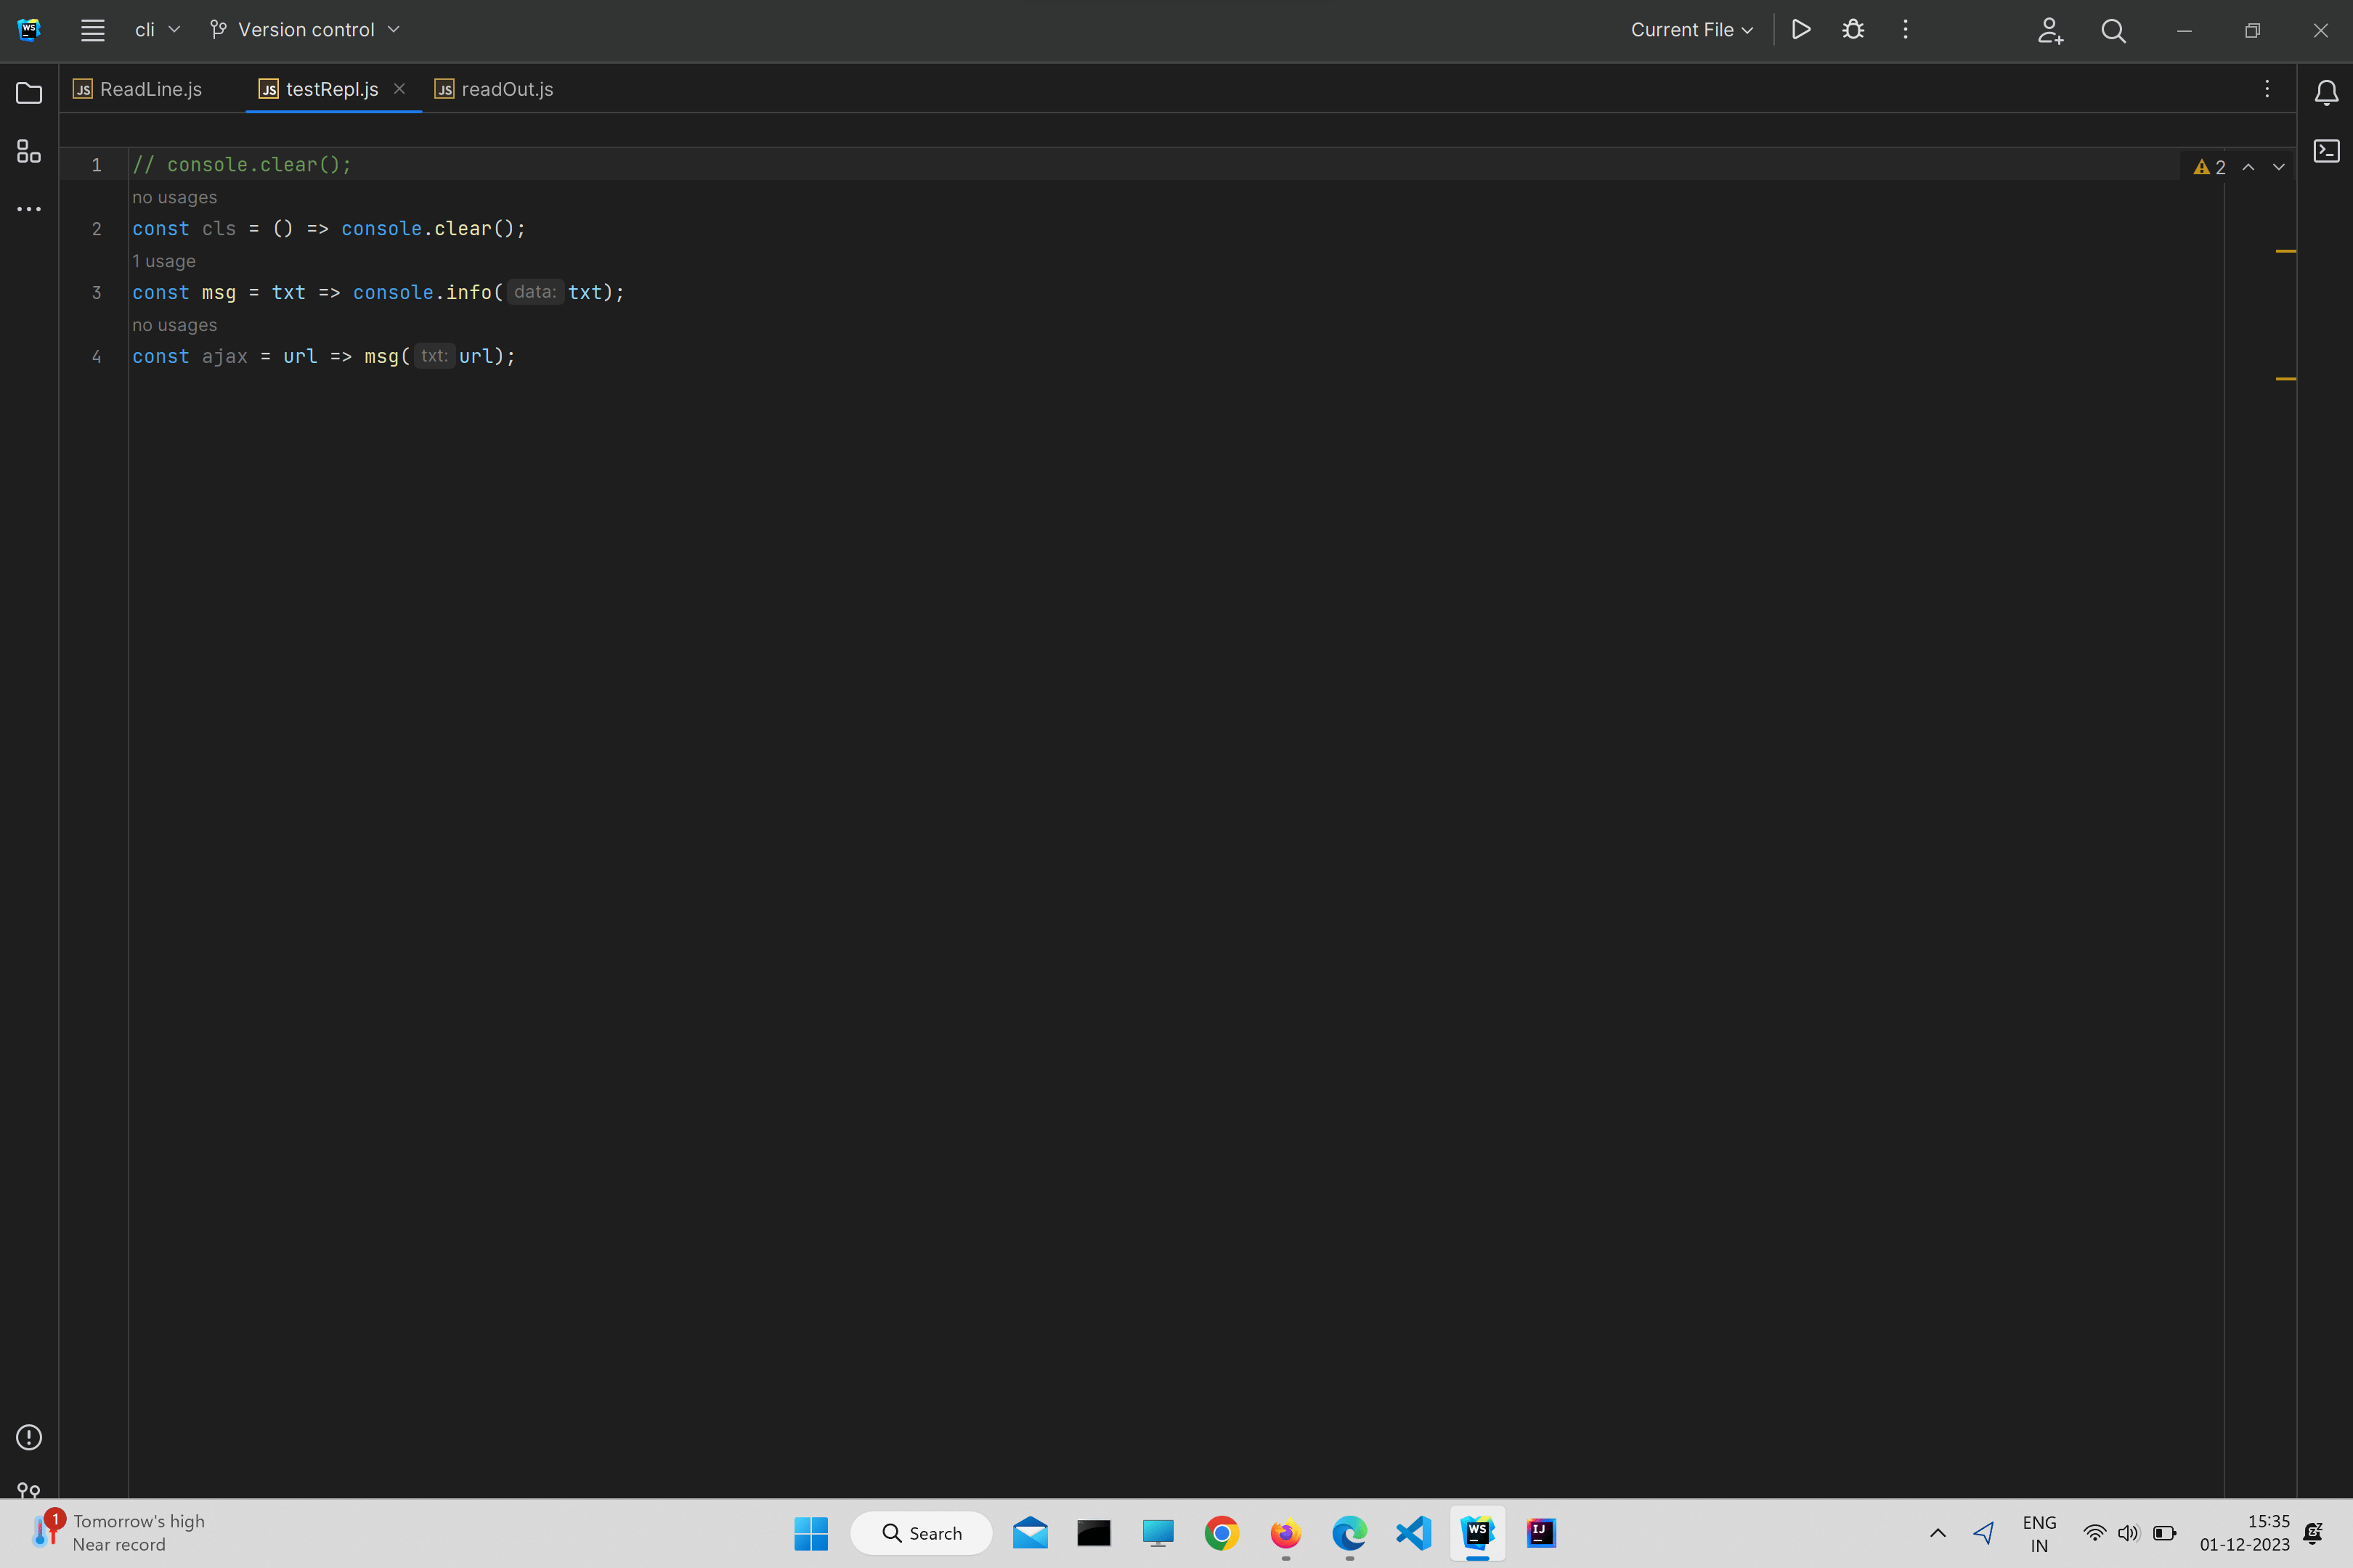Viewport: 2353px width, 1568px height.
Task: Click the warnings count indicator
Action: tap(2210, 167)
